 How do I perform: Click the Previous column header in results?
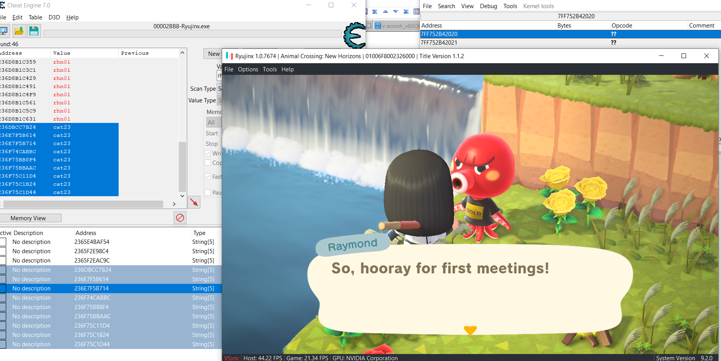148,53
